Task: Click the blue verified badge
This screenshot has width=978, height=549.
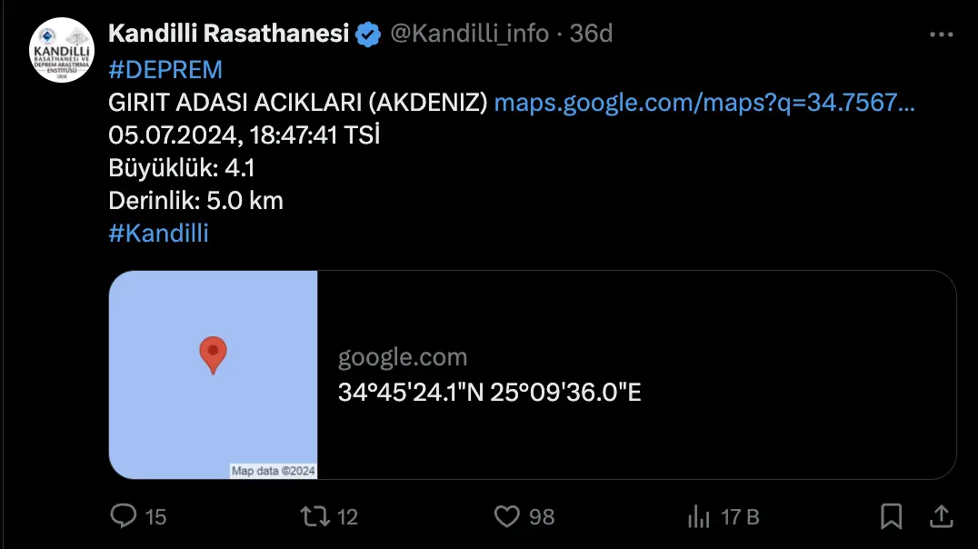Action: coord(368,35)
